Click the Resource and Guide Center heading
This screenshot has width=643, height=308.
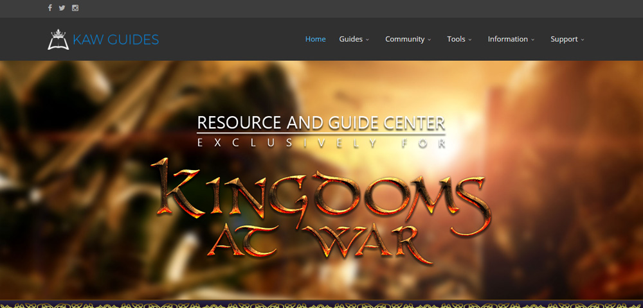321,123
